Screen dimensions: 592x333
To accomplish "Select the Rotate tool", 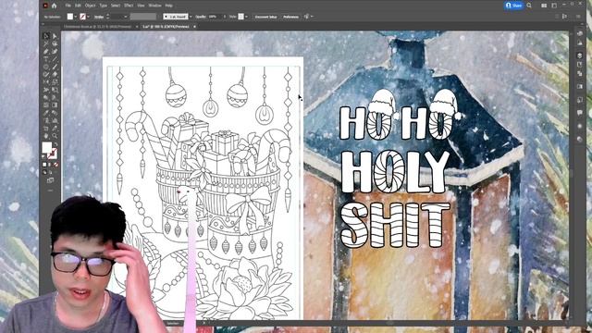I will [46, 82].
